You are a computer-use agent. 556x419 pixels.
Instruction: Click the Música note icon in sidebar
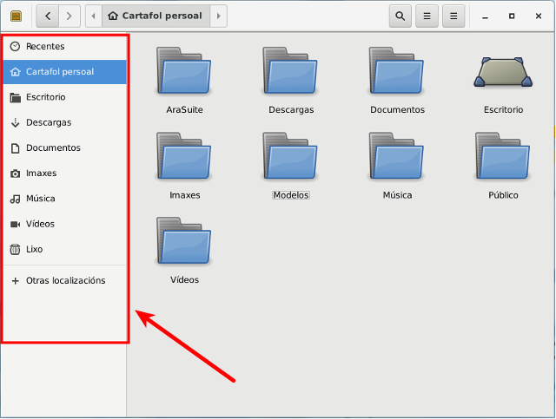[x=15, y=199]
